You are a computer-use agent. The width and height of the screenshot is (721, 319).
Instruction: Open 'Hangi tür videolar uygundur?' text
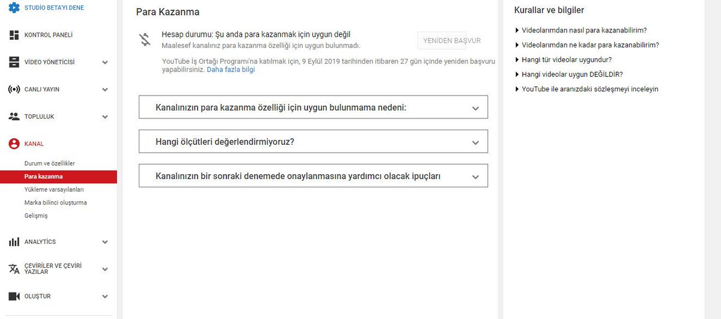[x=567, y=60]
